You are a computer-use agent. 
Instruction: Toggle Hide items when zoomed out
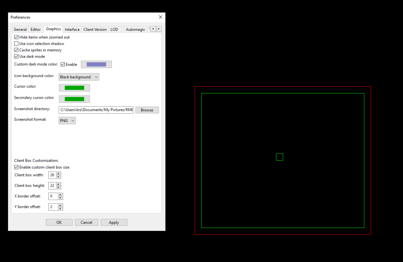(16, 37)
